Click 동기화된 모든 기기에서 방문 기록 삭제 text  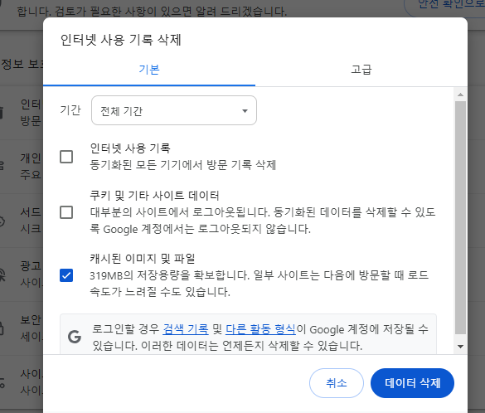pos(182,164)
